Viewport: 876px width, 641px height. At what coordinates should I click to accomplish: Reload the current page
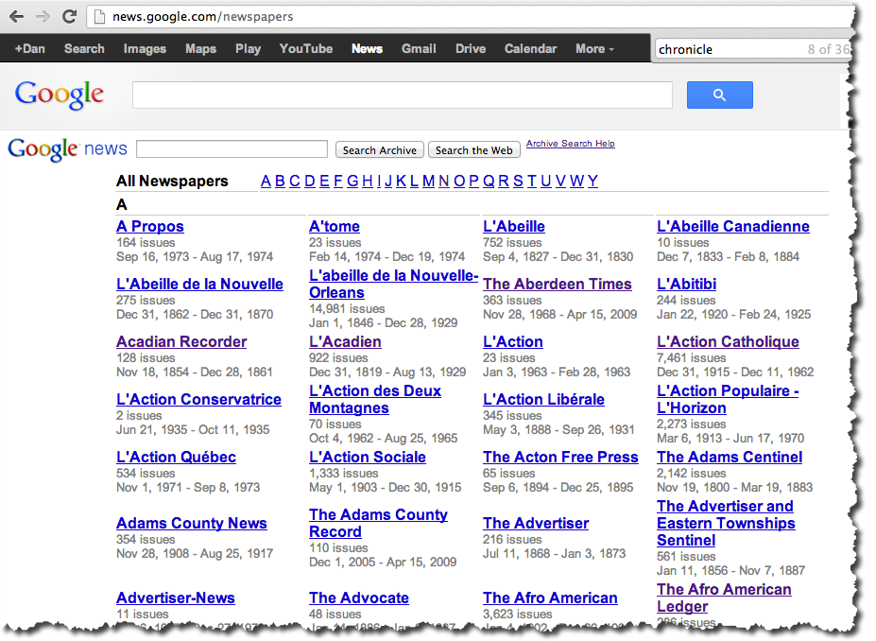pos(67,16)
